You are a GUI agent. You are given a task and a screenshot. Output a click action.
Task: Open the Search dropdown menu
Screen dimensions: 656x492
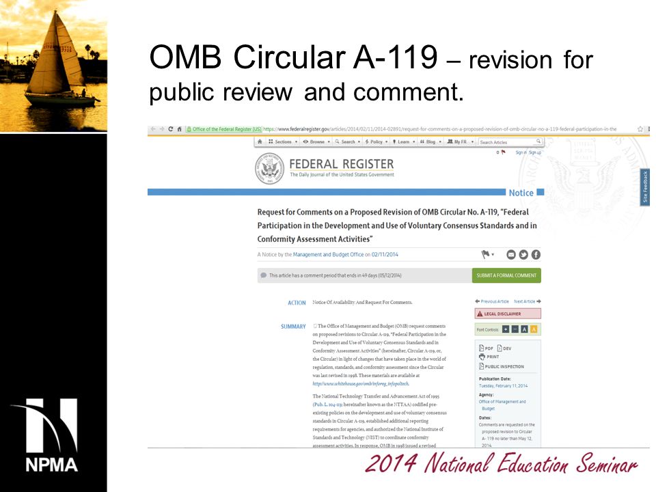point(348,142)
